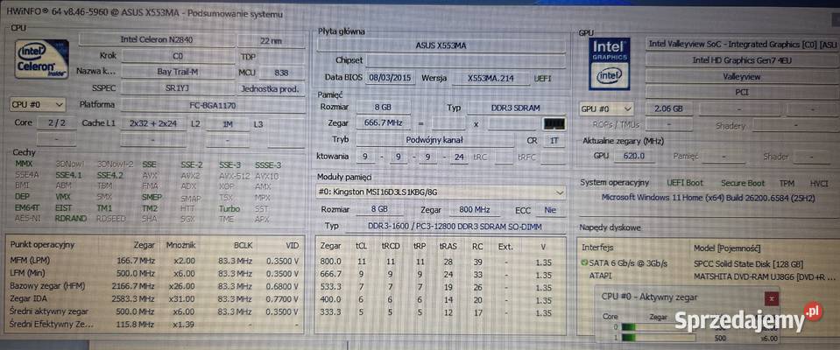The height and width of the screenshot is (350, 840).
Task: Click the DDR3 SDRAM type field
Action: pos(516,108)
